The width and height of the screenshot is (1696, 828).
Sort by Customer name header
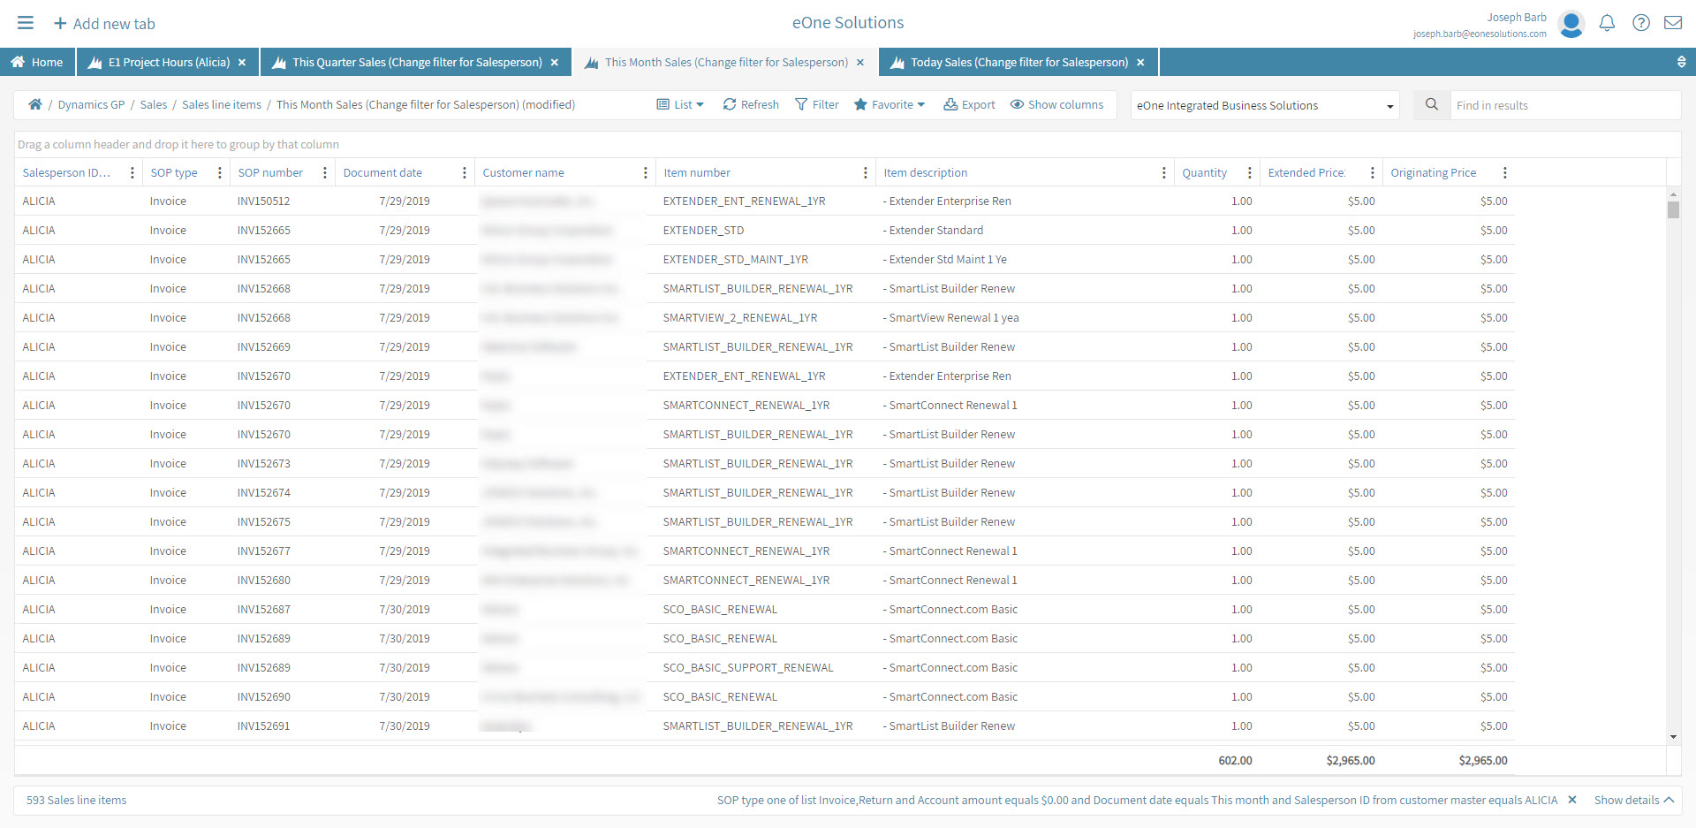[x=523, y=173]
